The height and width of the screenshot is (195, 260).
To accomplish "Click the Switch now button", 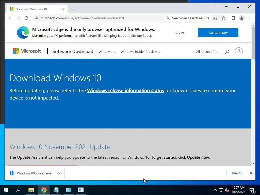I will pyautogui.click(x=218, y=32).
